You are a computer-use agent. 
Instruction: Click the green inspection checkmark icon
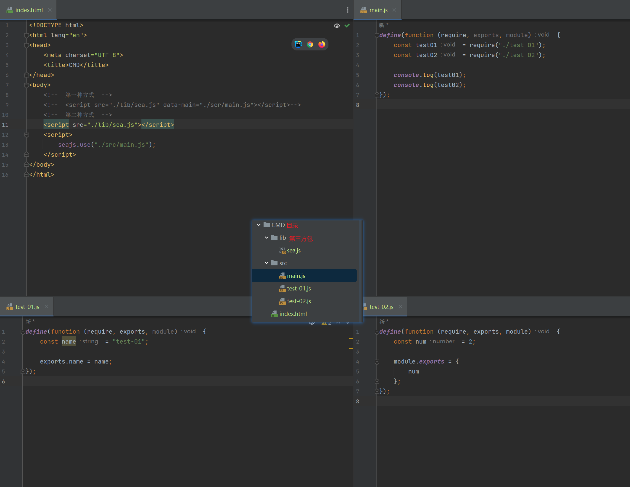(347, 26)
